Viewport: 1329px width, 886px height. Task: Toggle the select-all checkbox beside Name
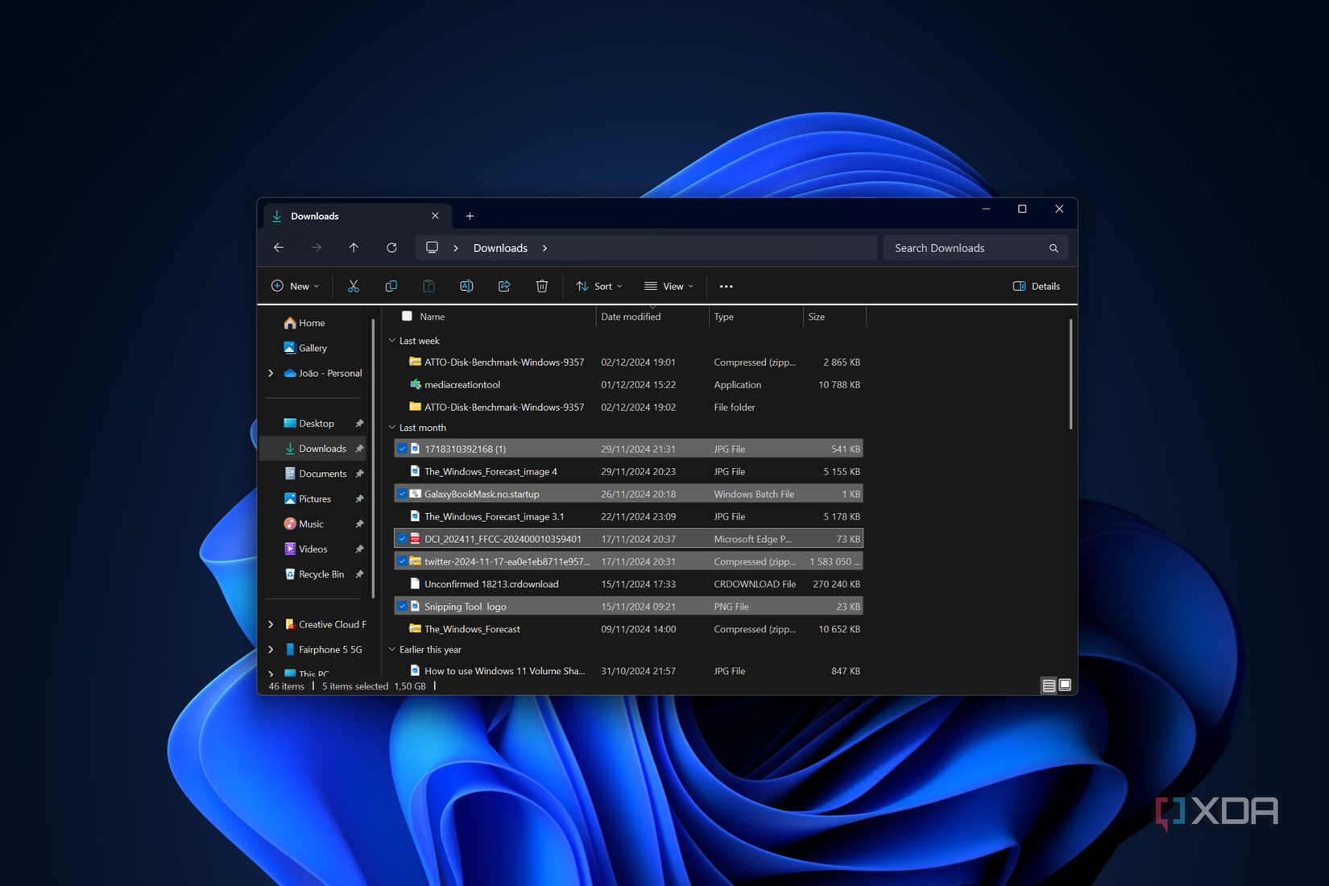coord(407,317)
